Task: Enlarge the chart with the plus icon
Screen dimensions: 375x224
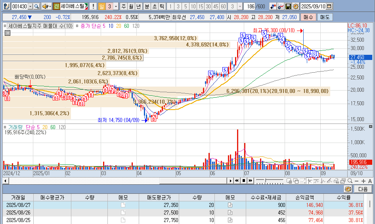Action: coord(364,181)
